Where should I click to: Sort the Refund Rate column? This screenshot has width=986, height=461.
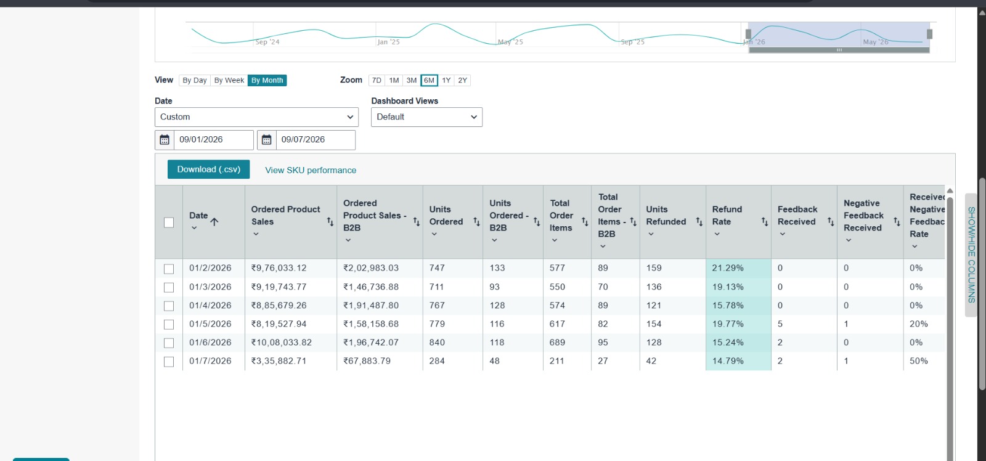[x=764, y=222]
